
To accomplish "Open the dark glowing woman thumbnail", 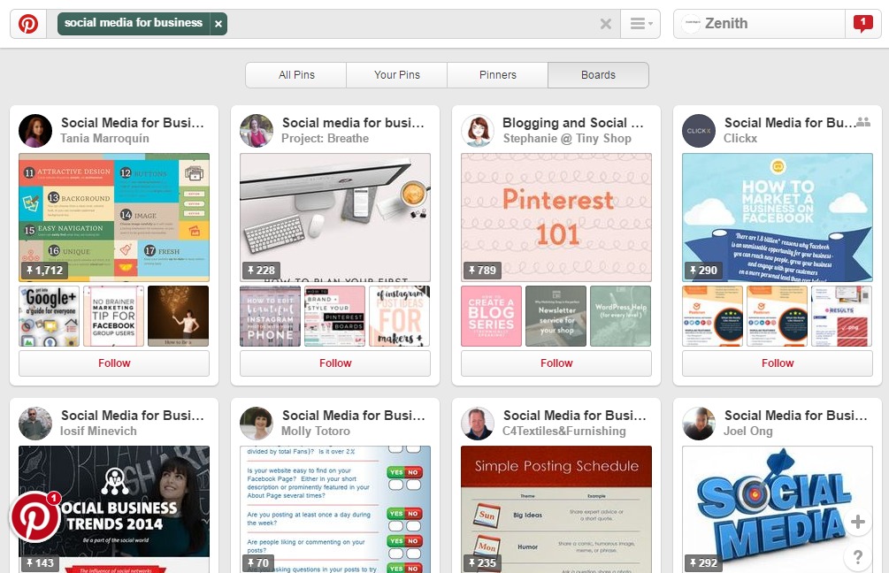I will [179, 317].
